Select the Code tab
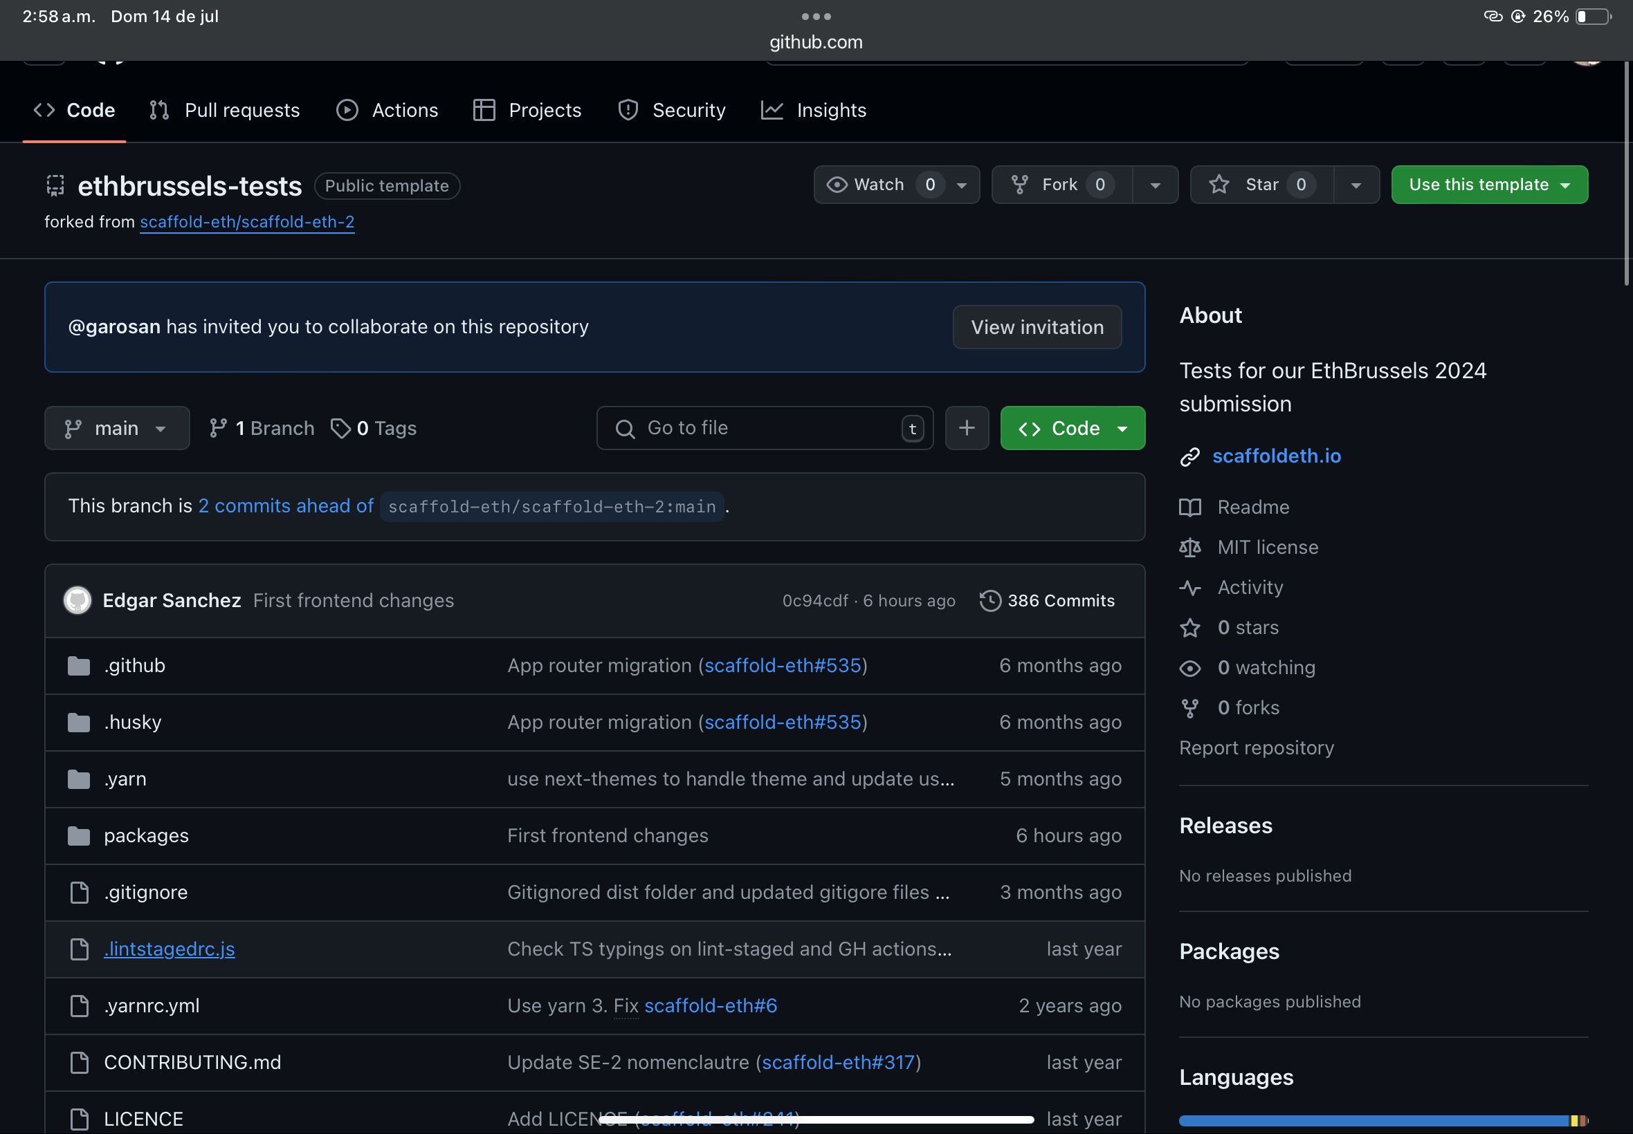This screenshot has height=1134, width=1633. click(74, 110)
